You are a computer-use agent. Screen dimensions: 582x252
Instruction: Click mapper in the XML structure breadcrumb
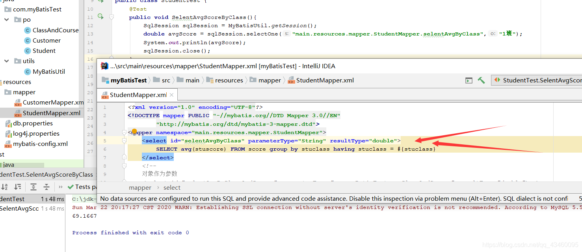pos(140,188)
